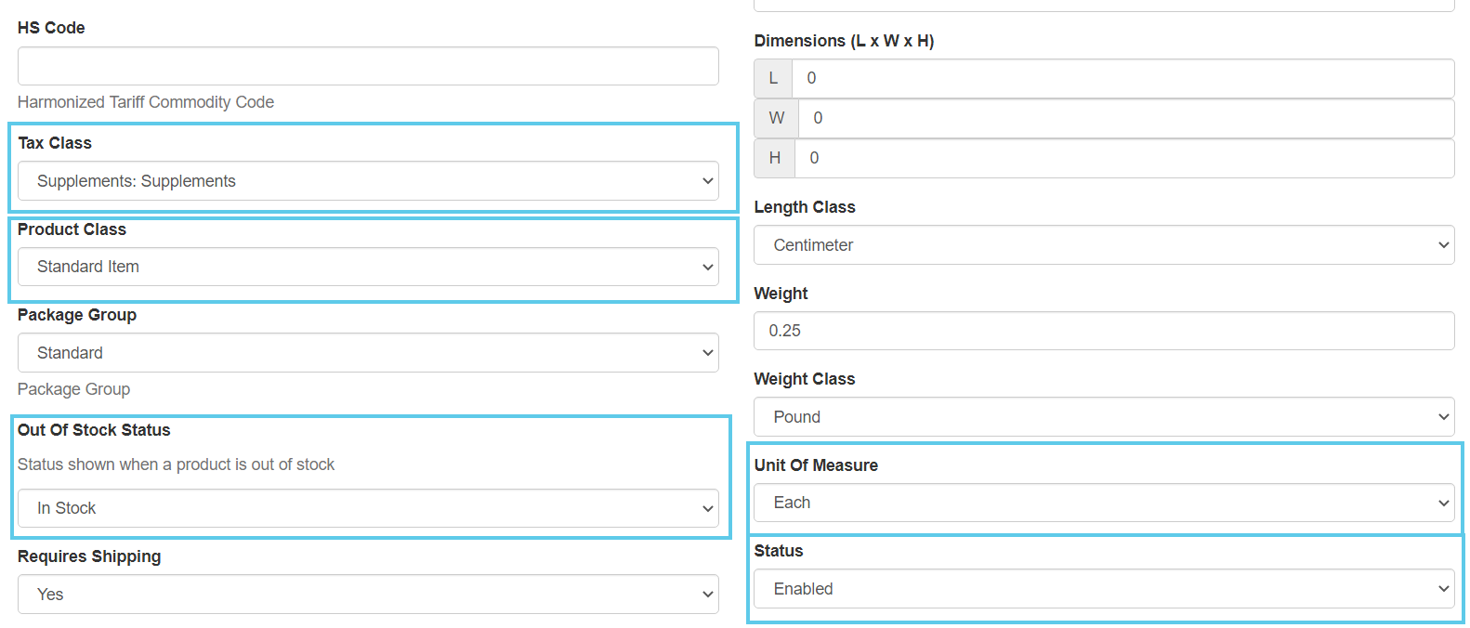Open the Tax Class dropdown showing Supplements

368,181
